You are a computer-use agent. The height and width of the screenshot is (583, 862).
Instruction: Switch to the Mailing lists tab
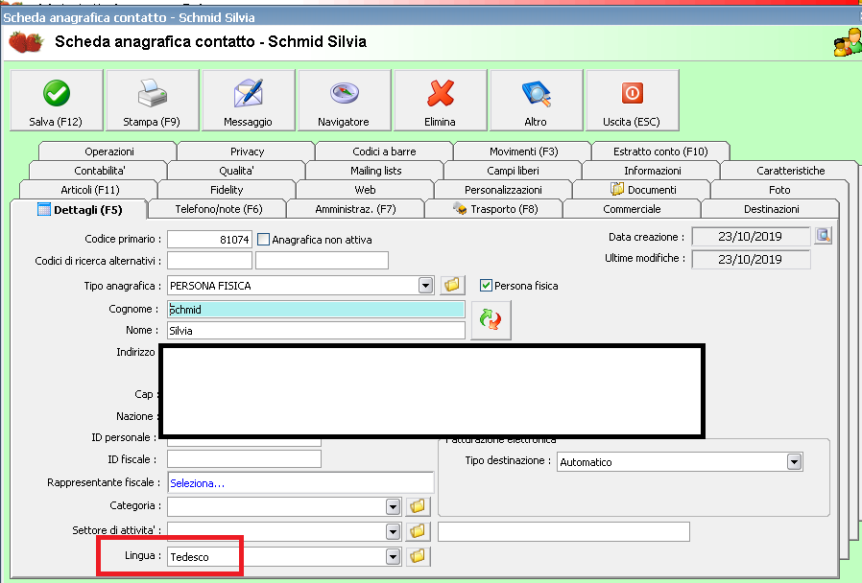coord(375,171)
